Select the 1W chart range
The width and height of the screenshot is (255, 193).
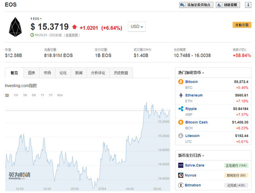[16, 95]
